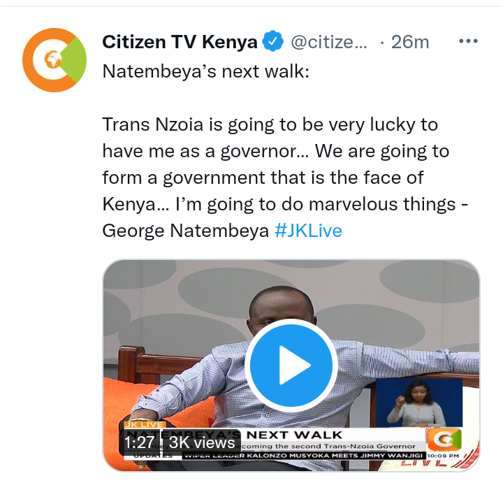This screenshot has height=490, width=503.
Task: Click the orange JK LIVE tag
Action: coord(144,424)
